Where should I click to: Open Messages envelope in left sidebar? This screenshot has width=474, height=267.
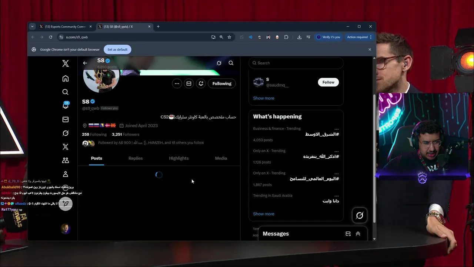66,119
